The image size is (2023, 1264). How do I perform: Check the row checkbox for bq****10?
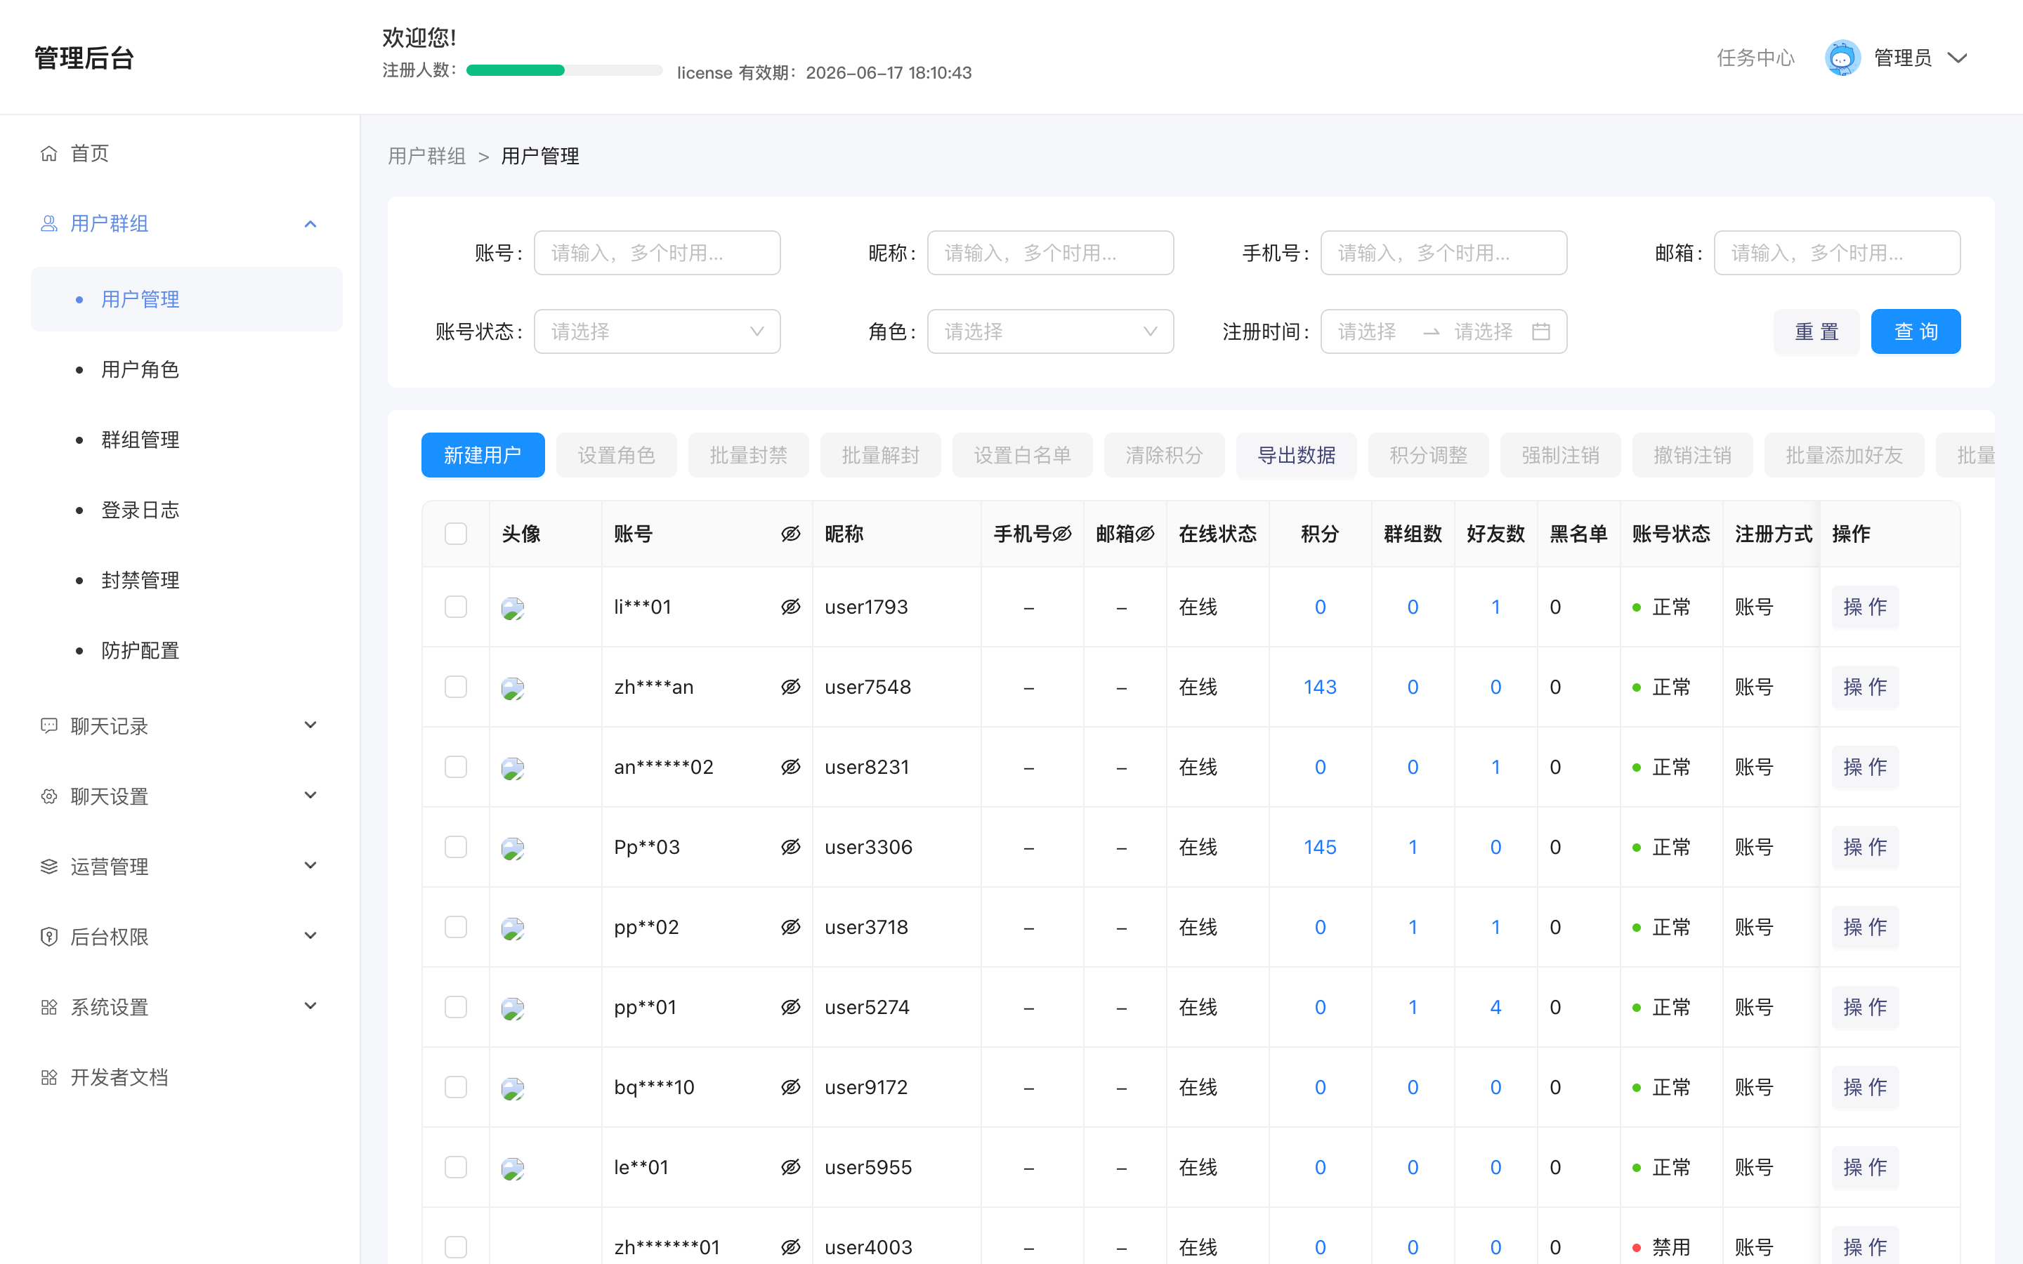pyautogui.click(x=456, y=1088)
